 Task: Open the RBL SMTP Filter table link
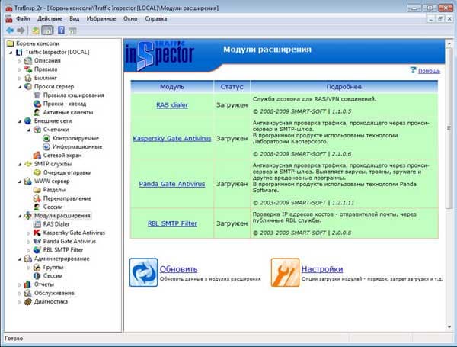click(172, 223)
